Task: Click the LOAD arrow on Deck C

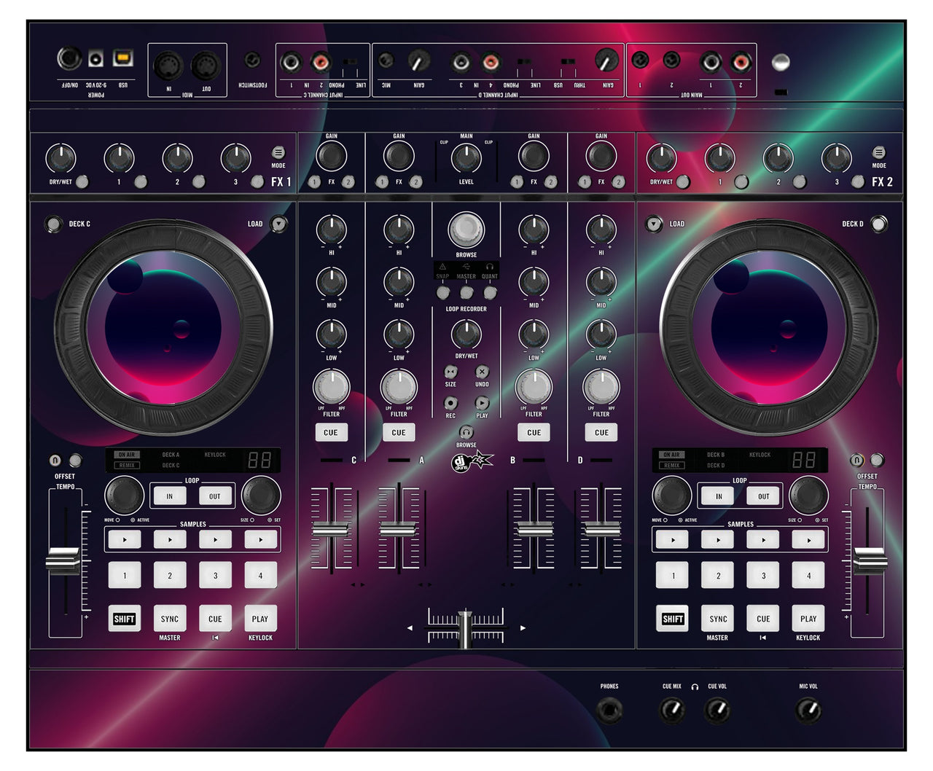Action: pos(278,224)
